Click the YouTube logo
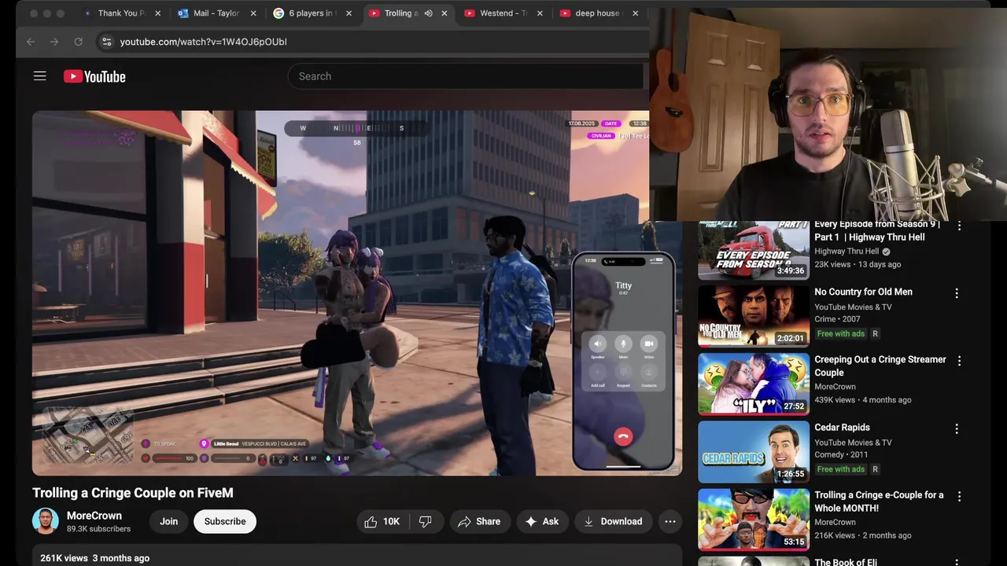Image resolution: width=1007 pixels, height=566 pixels. click(x=94, y=76)
